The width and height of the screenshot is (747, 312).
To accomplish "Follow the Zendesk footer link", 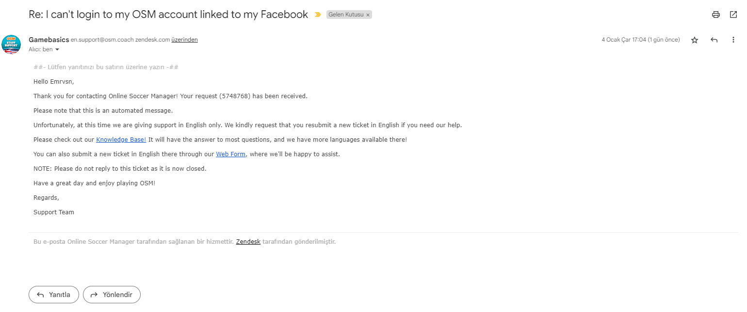I will point(248,241).
